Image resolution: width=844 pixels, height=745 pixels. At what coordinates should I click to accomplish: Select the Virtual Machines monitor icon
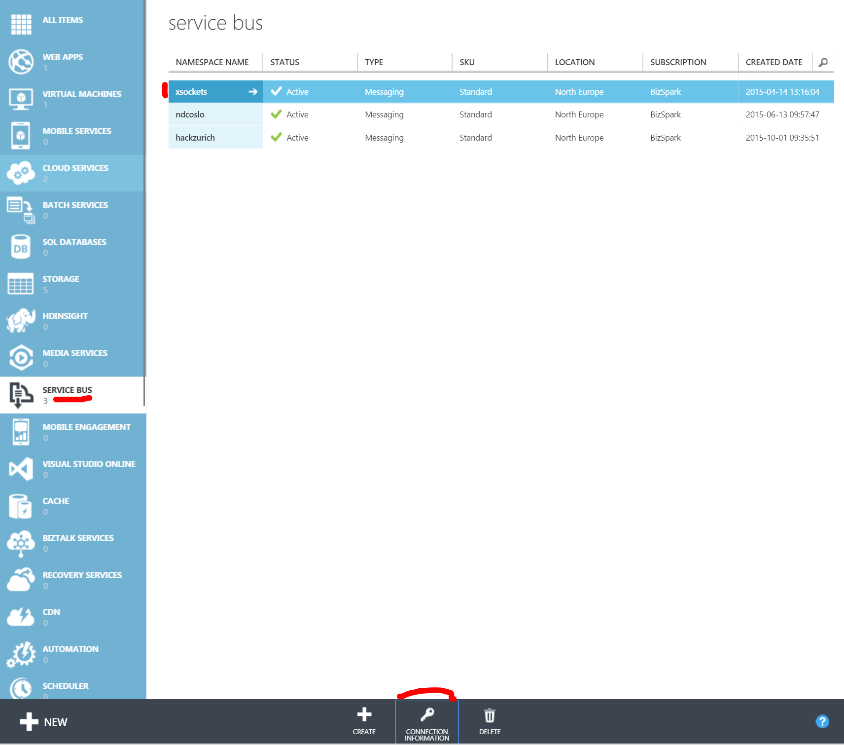(21, 99)
